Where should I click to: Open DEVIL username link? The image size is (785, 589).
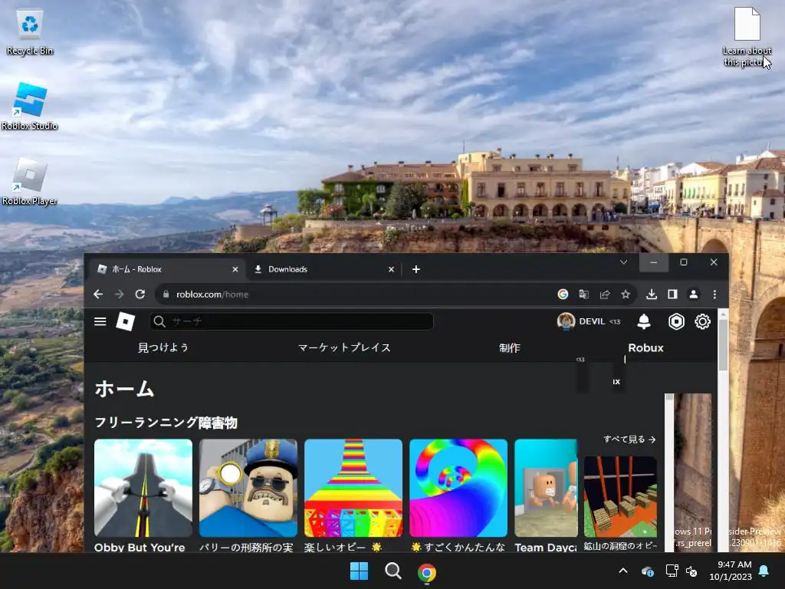click(592, 321)
